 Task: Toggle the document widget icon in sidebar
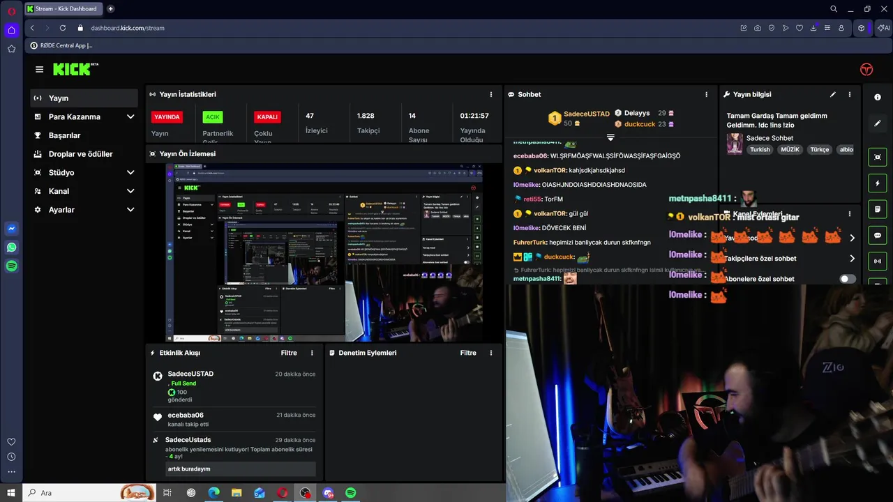point(878,209)
